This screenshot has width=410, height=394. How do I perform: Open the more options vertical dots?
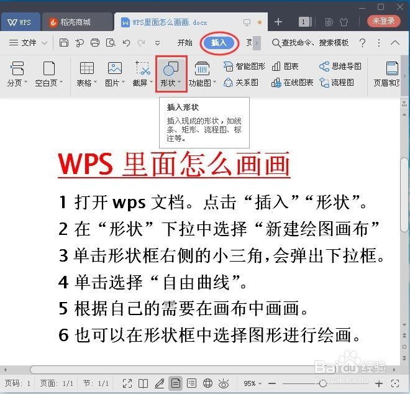pyautogui.click(x=379, y=43)
